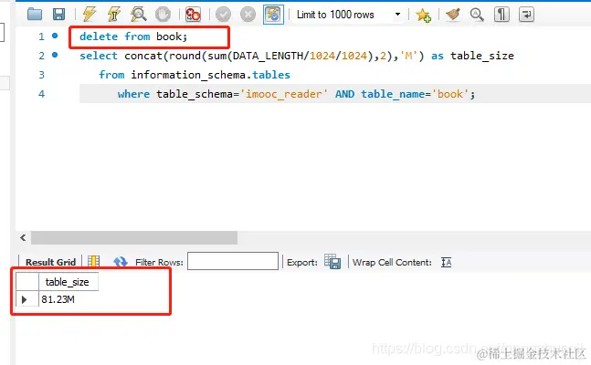591x365 pixels.
Task: Rollback the transaction with the X icon
Action: [248, 15]
